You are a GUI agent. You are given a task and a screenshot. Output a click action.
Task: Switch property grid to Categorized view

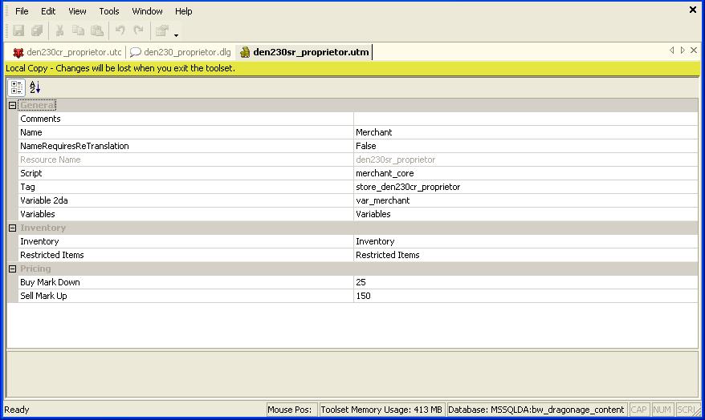(x=17, y=87)
